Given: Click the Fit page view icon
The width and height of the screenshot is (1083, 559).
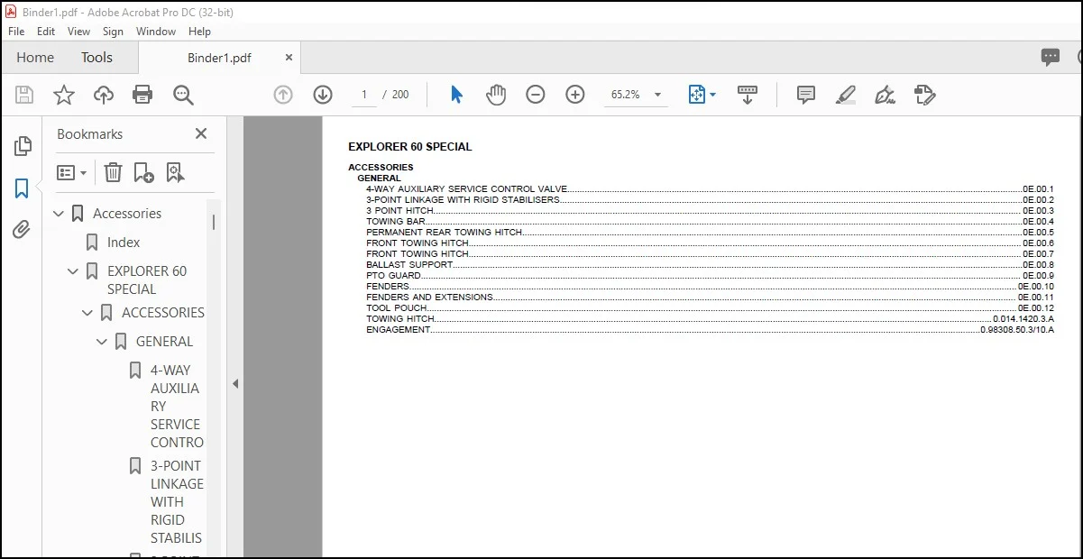Looking at the screenshot, I should [696, 95].
